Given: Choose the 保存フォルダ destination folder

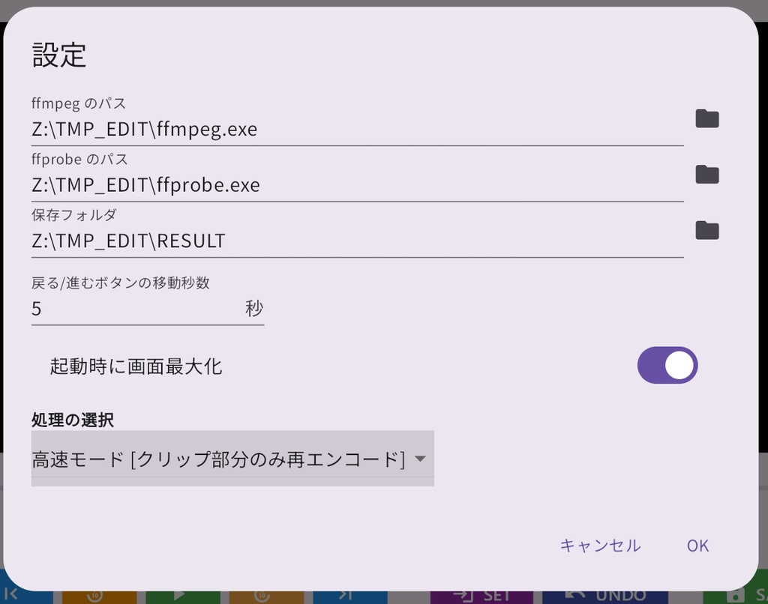Looking at the screenshot, I should point(706,230).
